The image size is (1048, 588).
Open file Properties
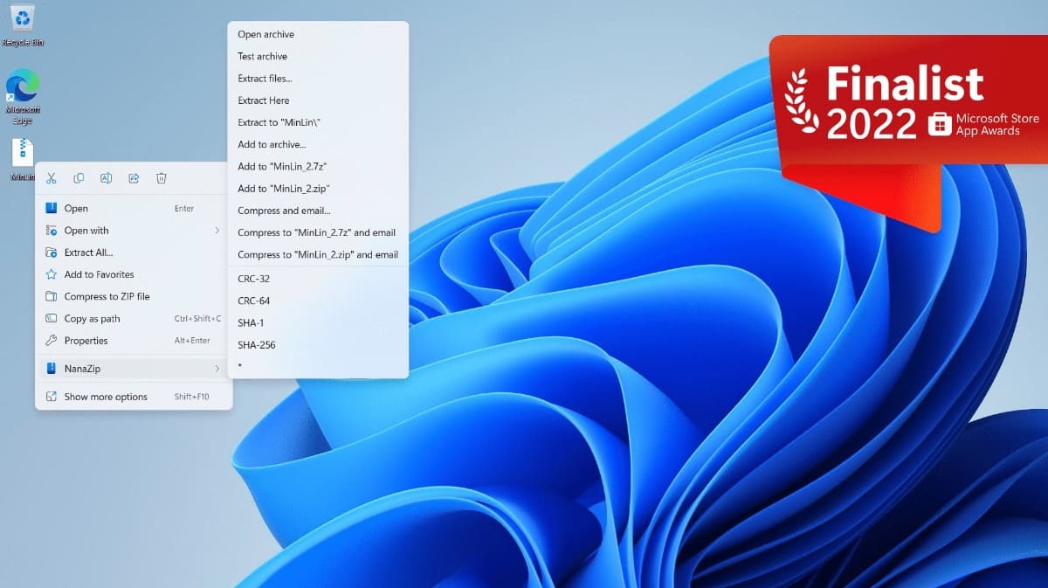pyautogui.click(x=86, y=341)
